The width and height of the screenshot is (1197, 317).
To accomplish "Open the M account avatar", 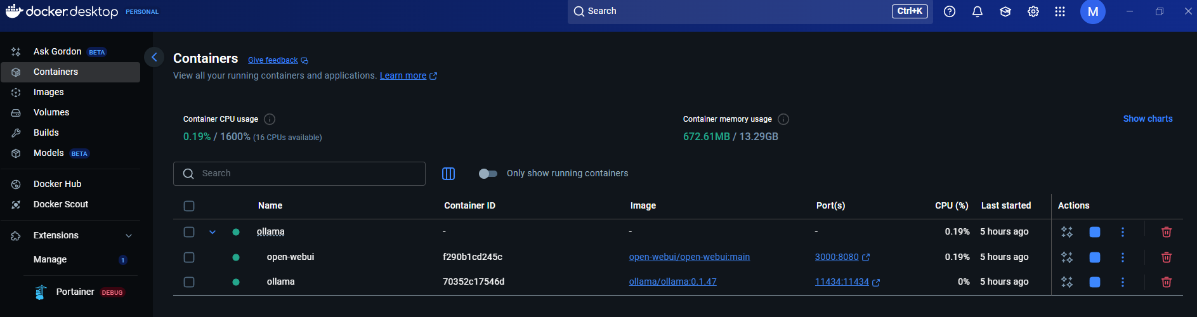I will click(x=1093, y=11).
